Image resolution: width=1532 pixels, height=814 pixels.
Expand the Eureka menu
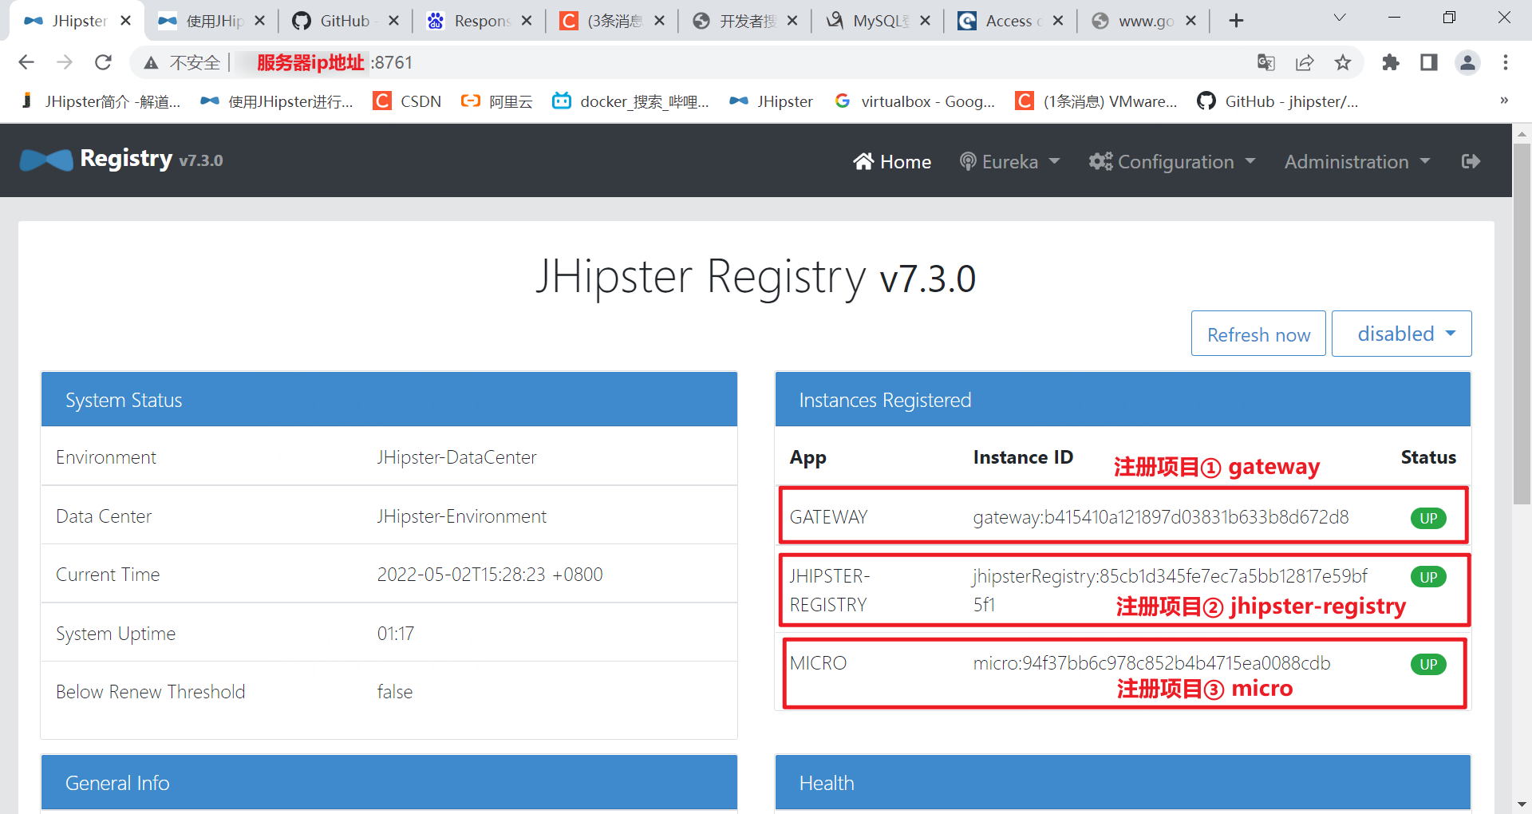(1009, 161)
